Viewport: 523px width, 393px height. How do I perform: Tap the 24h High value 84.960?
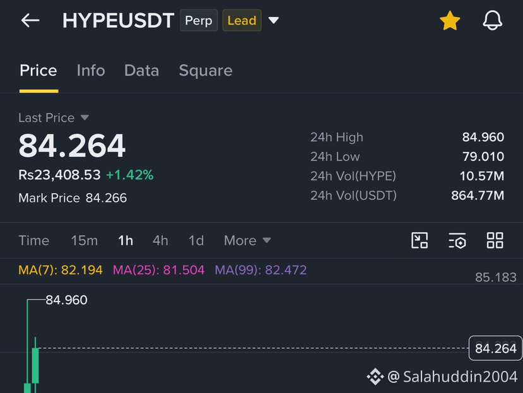pos(483,137)
